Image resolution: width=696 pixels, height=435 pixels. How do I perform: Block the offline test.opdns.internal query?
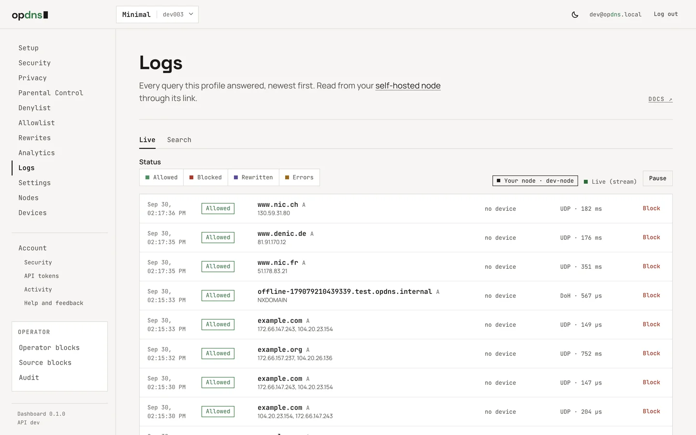tap(651, 295)
